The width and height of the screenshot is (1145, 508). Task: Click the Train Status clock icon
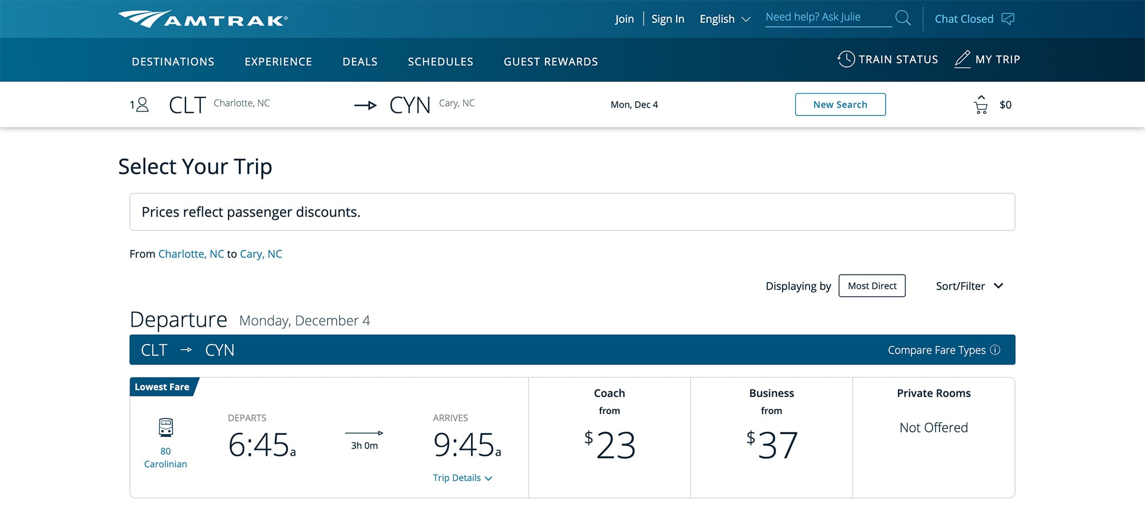pyautogui.click(x=846, y=59)
